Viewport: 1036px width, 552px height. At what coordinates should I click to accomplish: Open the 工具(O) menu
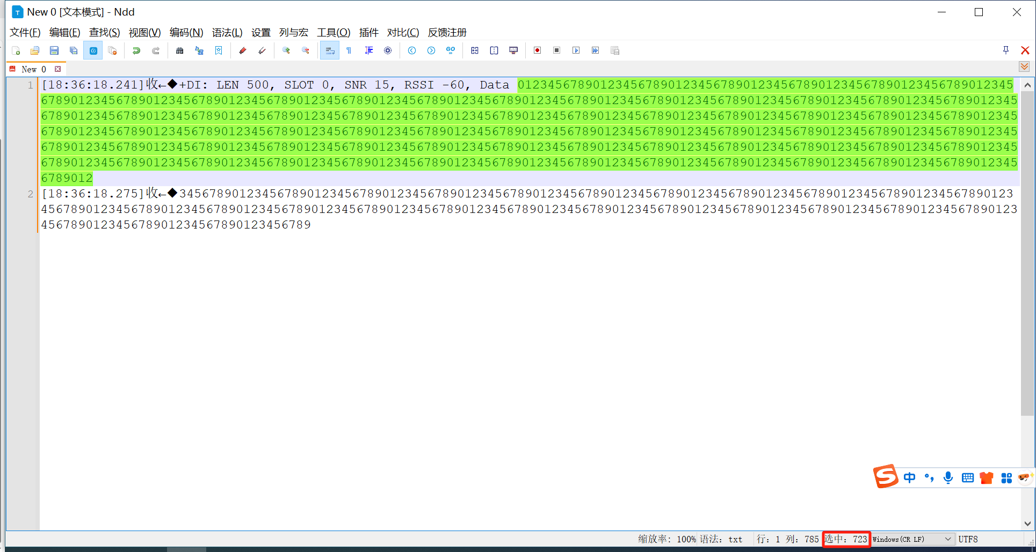click(x=334, y=32)
